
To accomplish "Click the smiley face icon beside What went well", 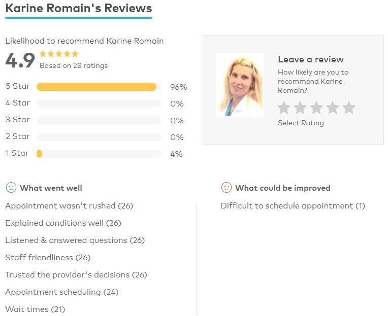I will coord(11,188).
